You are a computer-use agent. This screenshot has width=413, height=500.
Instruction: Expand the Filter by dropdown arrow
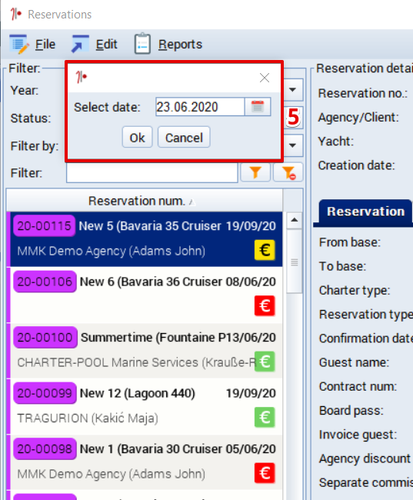[292, 145]
